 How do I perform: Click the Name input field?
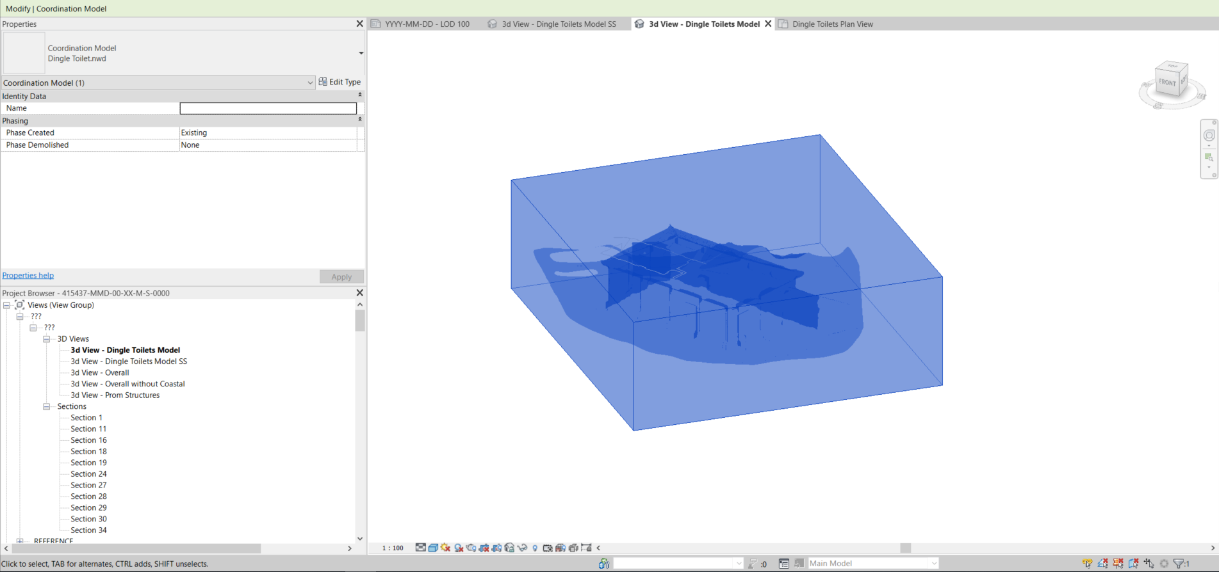(268, 108)
